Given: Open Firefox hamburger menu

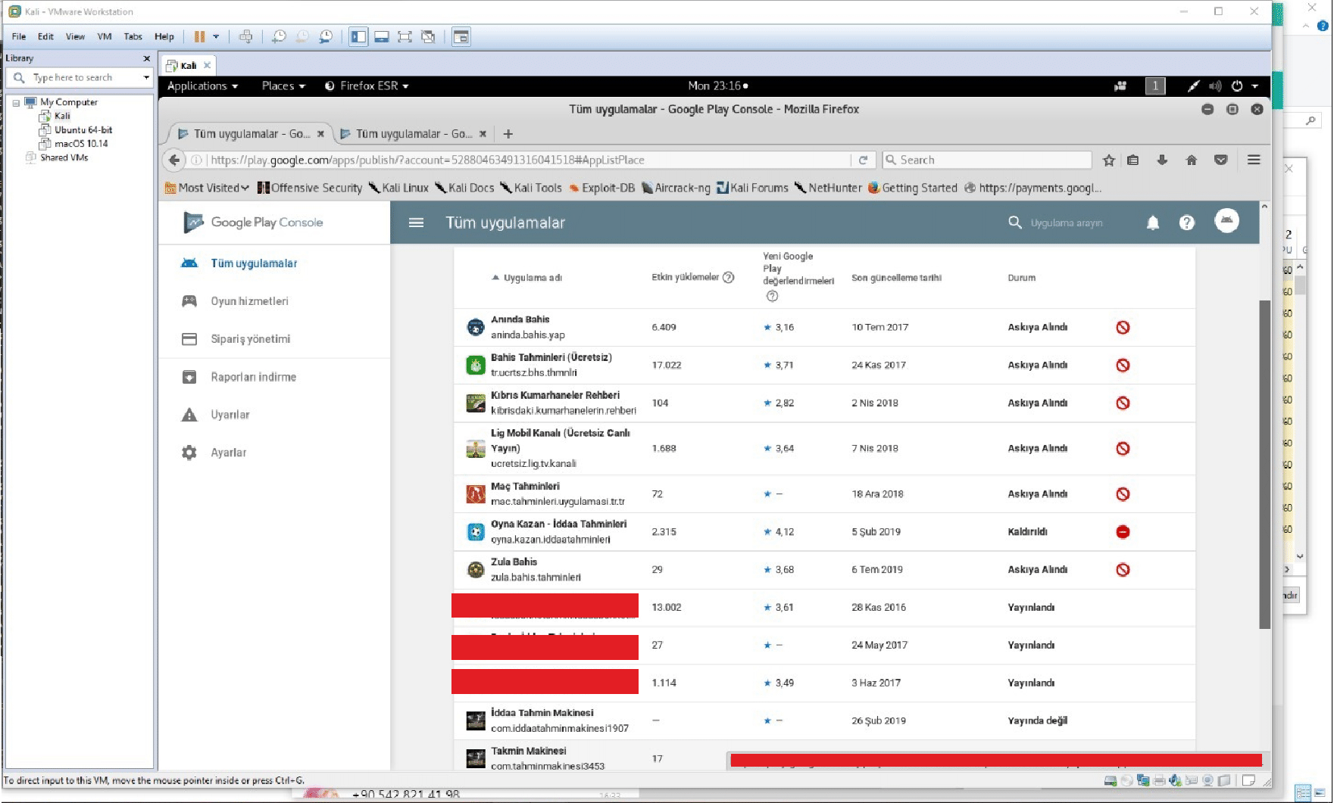Looking at the screenshot, I should (x=1254, y=160).
